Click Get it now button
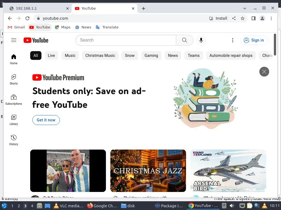 [46, 120]
